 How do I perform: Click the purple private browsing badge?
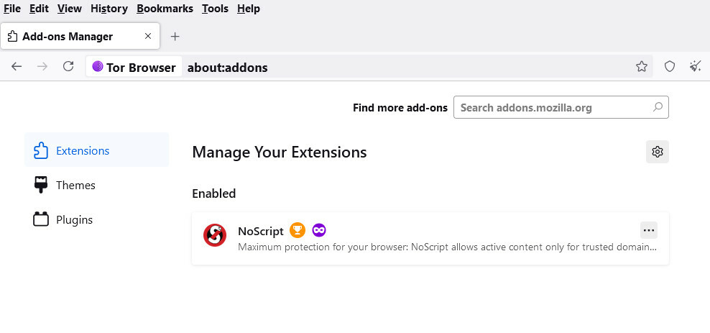point(319,230)
